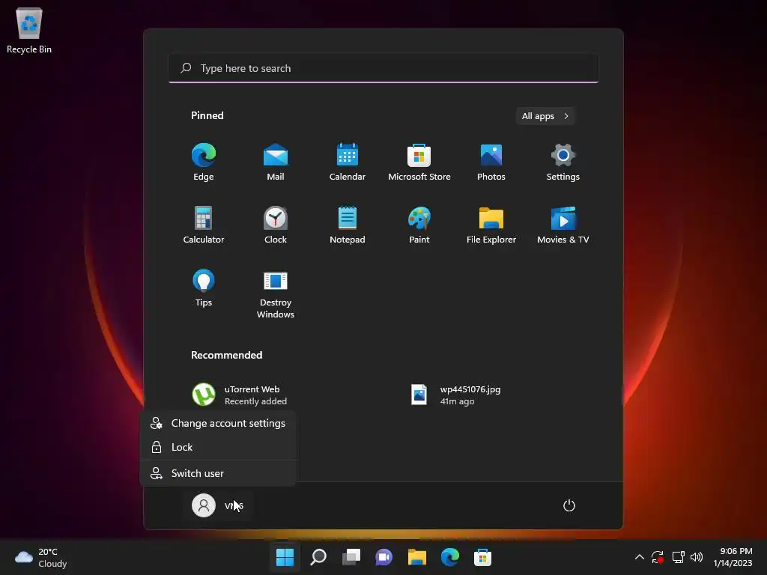Expand the All apps list
This screenshot has height=575, width=767.
point(545,116)
